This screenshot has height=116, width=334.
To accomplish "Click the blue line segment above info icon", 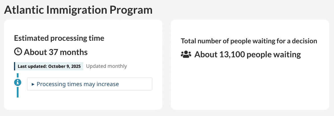I will pyautogui.click(x=18, y=76).
